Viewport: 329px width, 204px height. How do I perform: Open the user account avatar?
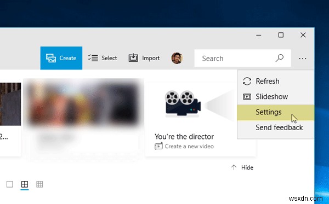tap(177, 58)
